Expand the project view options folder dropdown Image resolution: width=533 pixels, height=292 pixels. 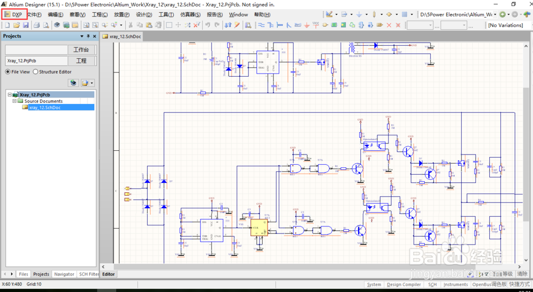tap(92, 83)
